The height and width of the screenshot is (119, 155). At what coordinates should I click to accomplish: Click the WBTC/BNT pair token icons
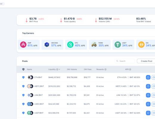click(30, 86)
